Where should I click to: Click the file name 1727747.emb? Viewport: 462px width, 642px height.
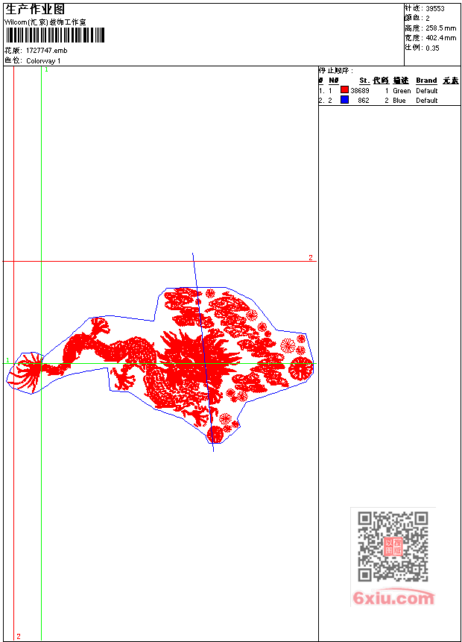point(46,50)
